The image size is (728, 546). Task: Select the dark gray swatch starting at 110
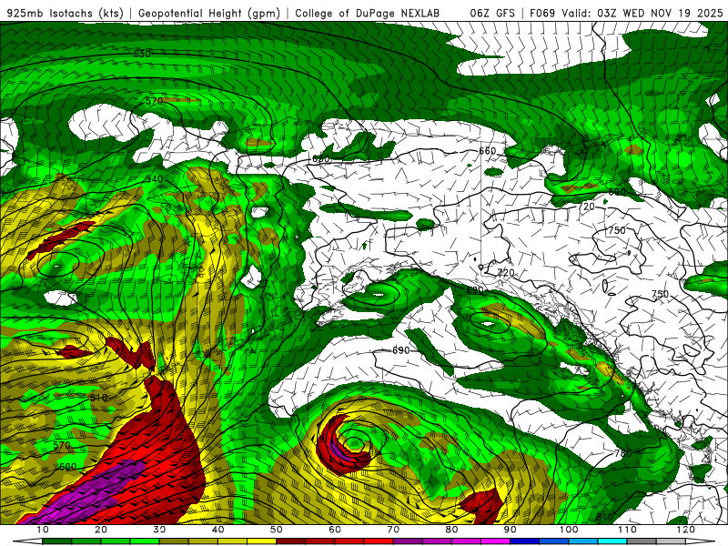click(642, 541)
